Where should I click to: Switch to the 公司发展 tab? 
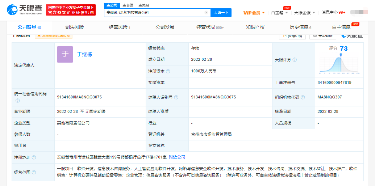165,28
